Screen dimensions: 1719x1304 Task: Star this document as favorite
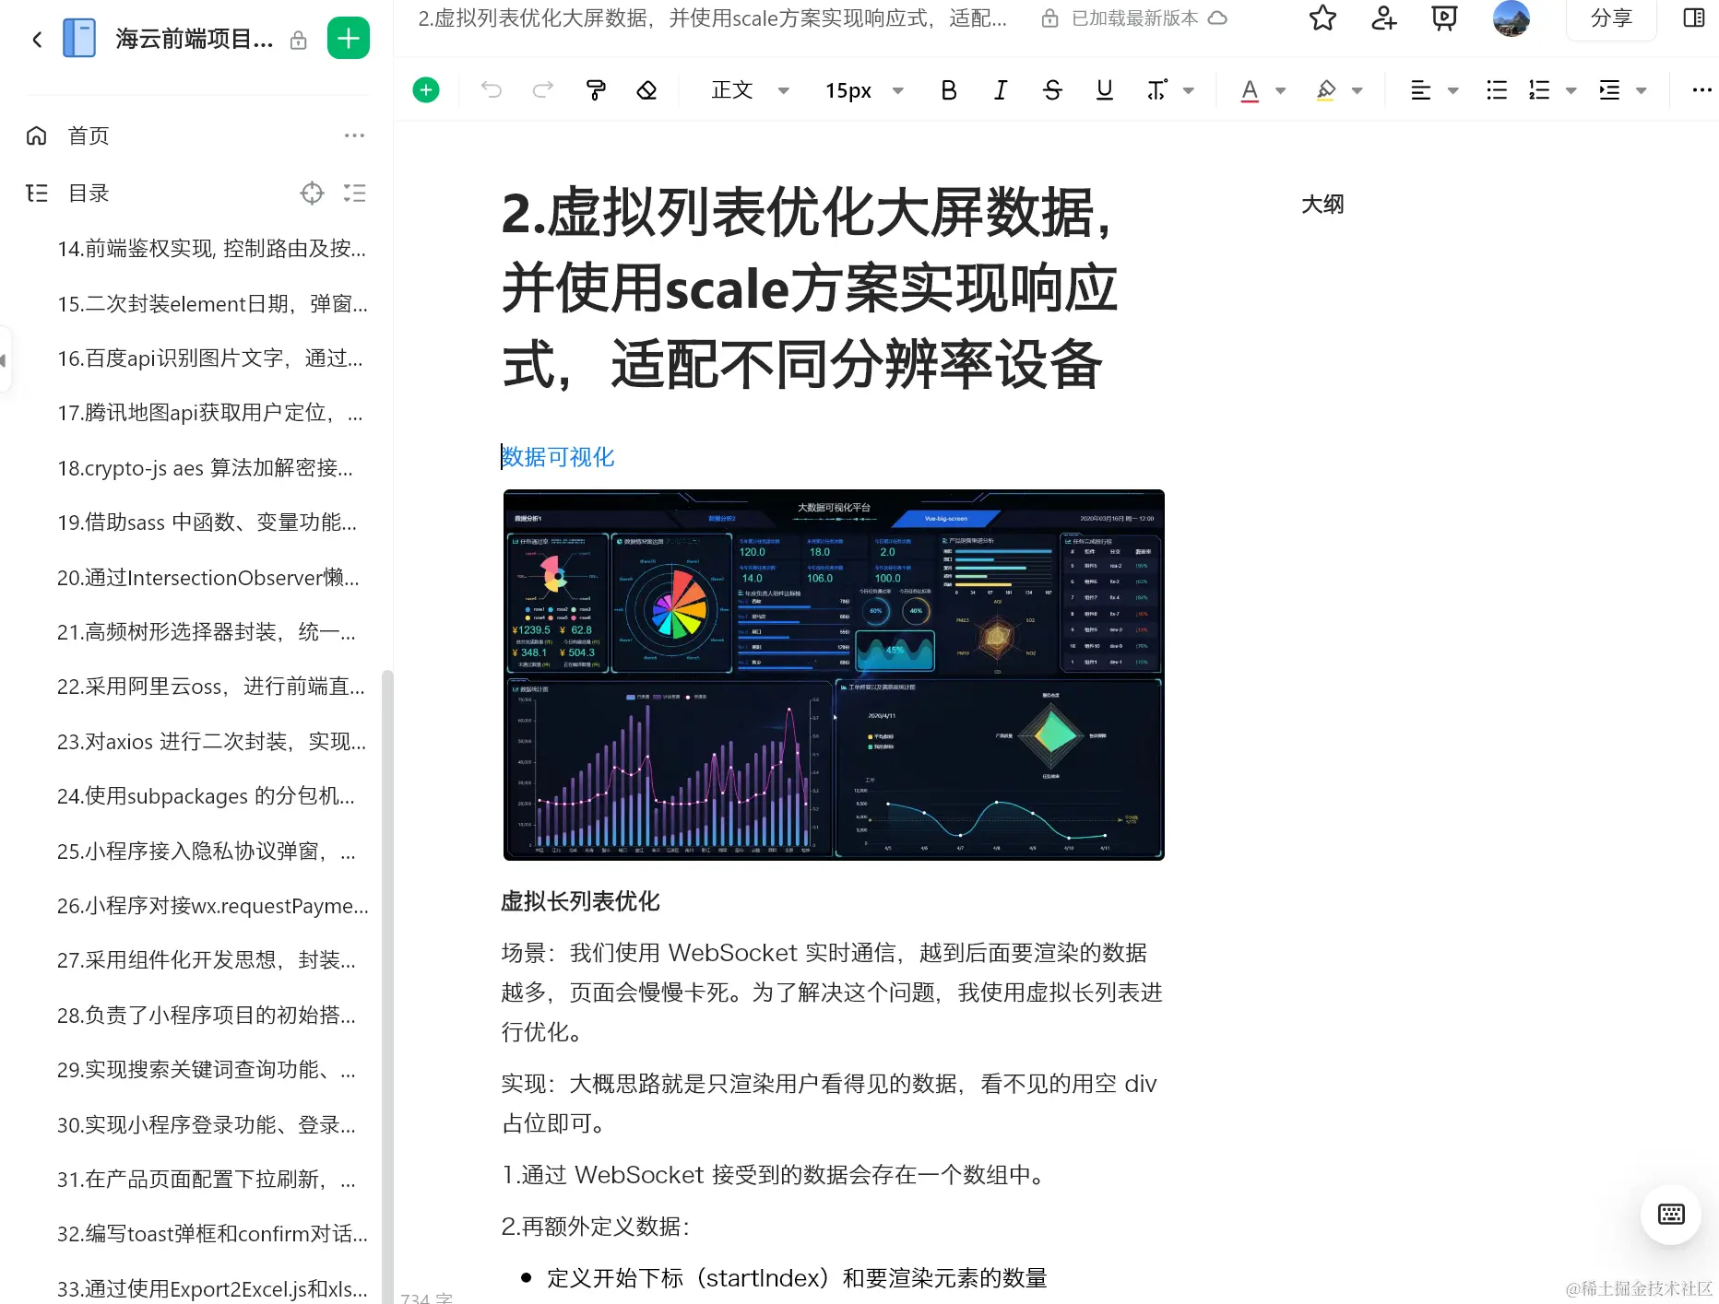pyautogui.click(x=1322, y=18)
